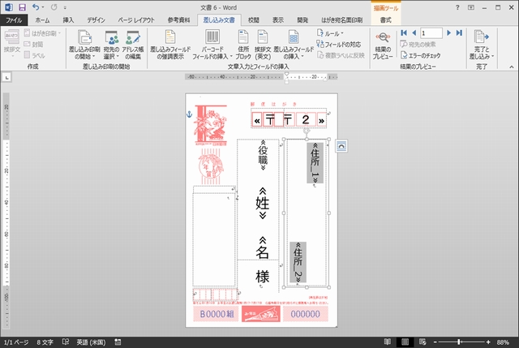
Task: Switch to Read Mode view
Action: click(388, 342)
